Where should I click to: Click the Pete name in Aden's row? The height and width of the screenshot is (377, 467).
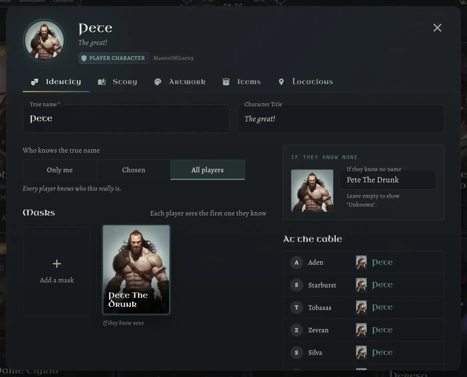(x=382, y=263)
